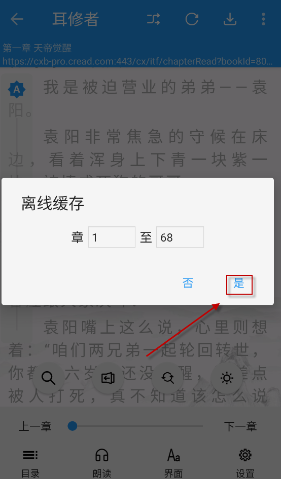Cancel the dialog by tapping 否

coord(188,283)
